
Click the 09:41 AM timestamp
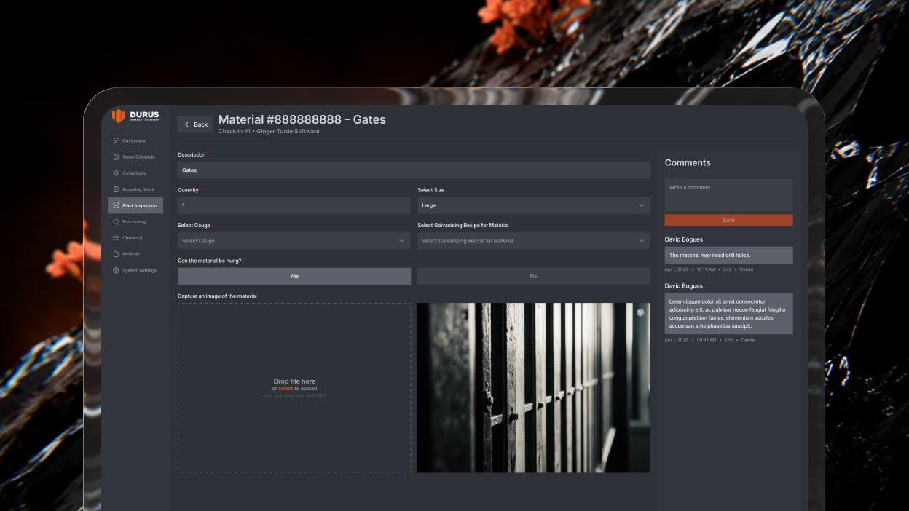tap(707, 340)
